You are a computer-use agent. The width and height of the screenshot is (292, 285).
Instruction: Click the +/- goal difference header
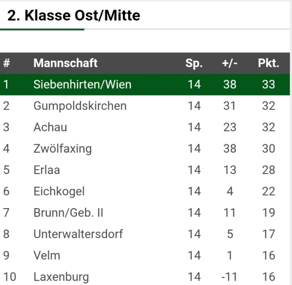(229, 63)
